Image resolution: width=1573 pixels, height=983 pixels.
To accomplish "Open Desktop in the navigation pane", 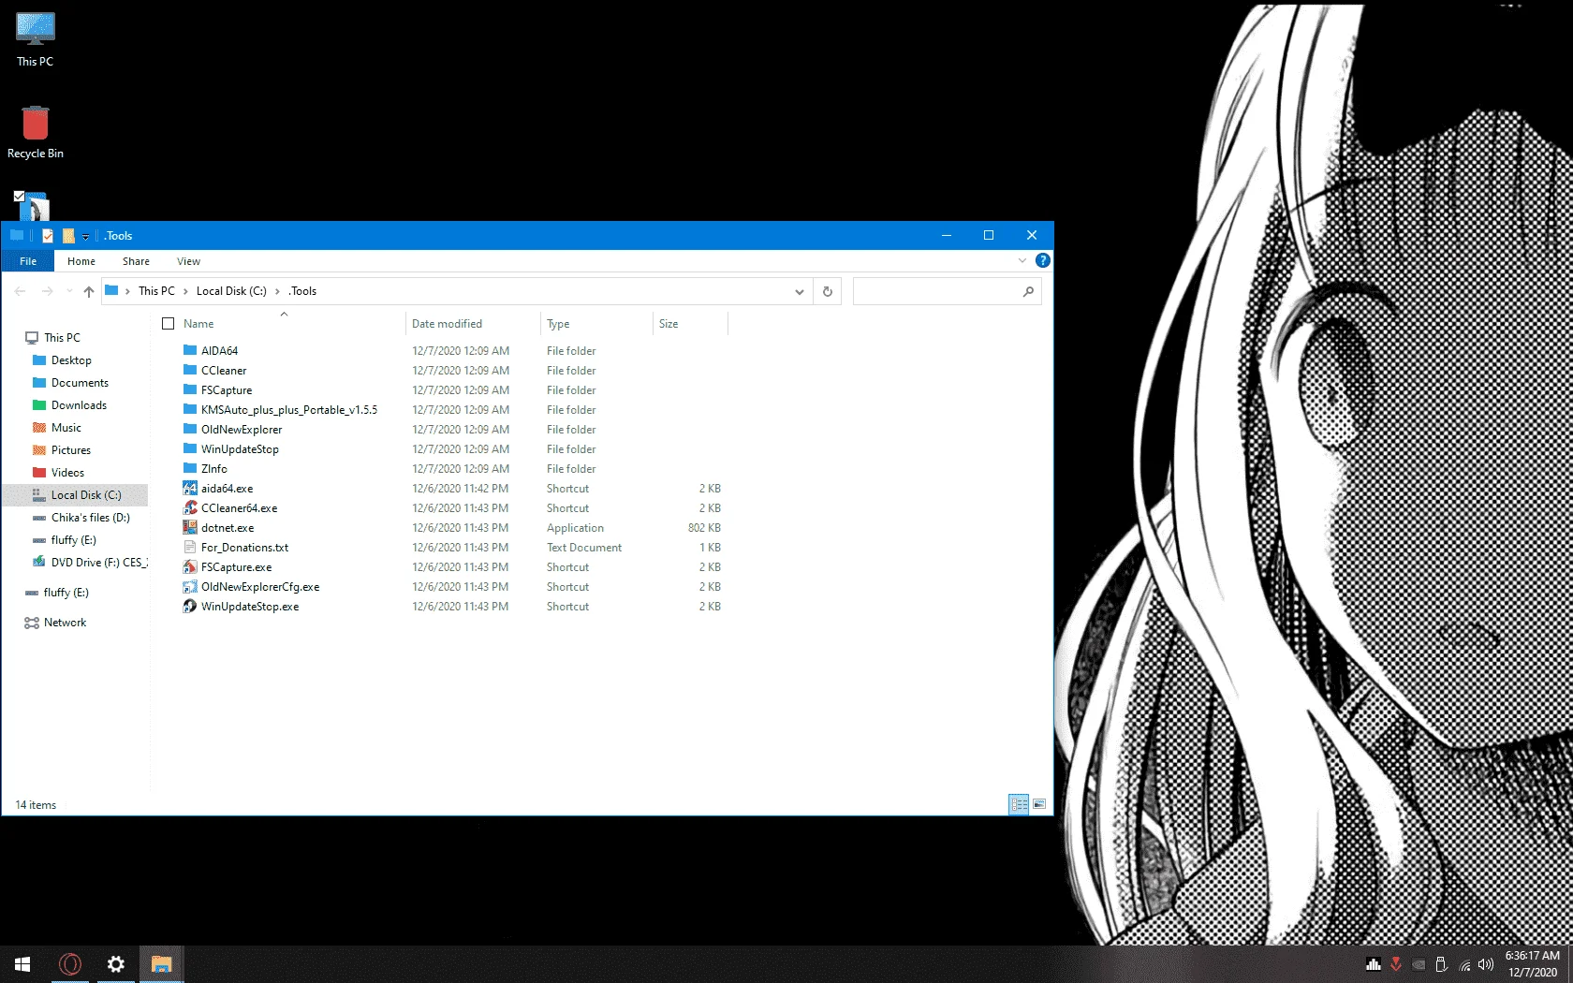I will pos(71,360).
